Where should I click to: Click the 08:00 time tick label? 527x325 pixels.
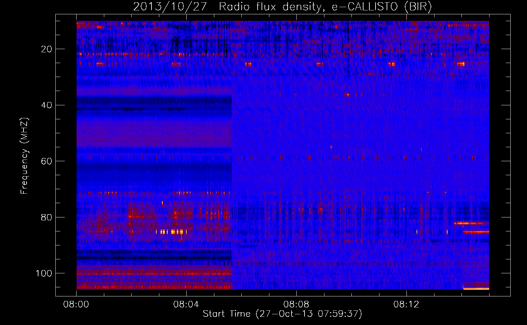tap(76, 305)
